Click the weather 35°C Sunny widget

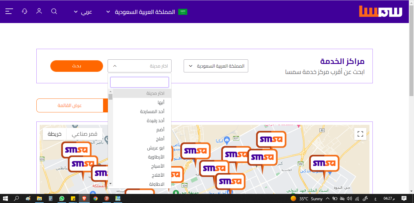pyautogui.click(x=306, y=199)
